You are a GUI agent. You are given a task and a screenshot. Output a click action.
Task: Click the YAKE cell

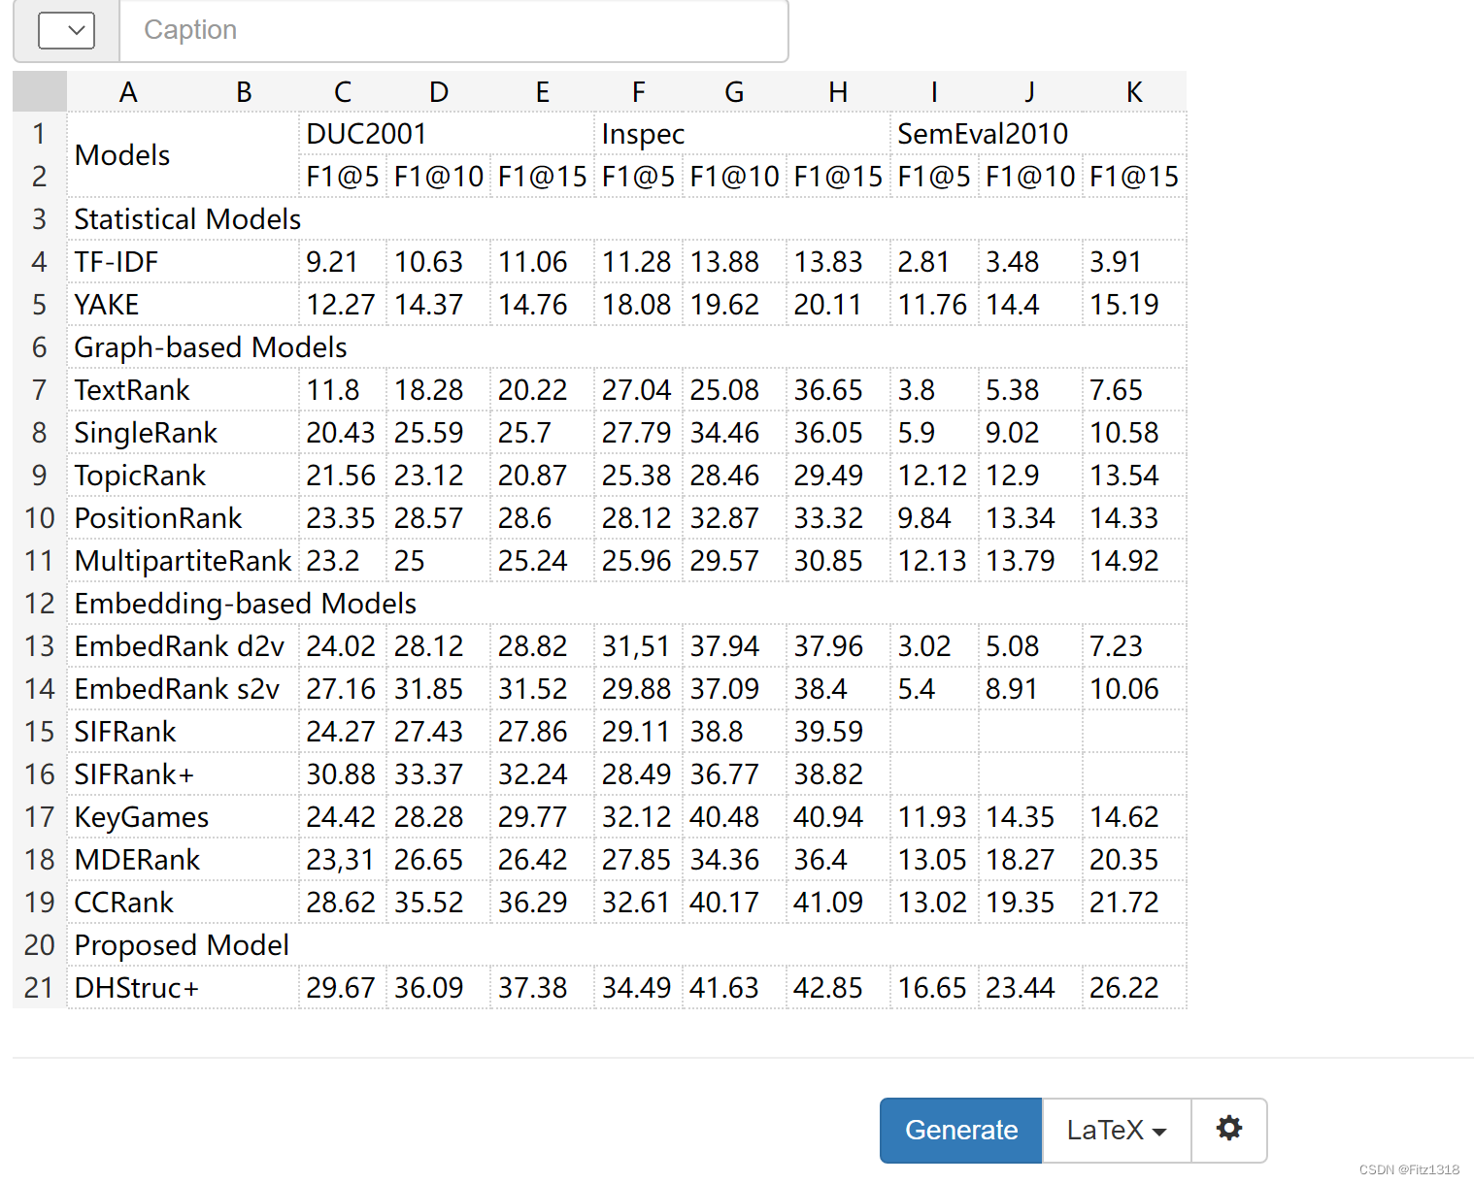click(x=183, y=305)
